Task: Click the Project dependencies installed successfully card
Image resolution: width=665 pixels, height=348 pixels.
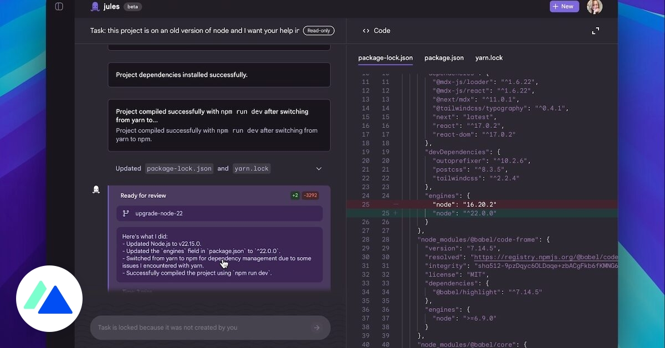Action: [x=219, y=75]
